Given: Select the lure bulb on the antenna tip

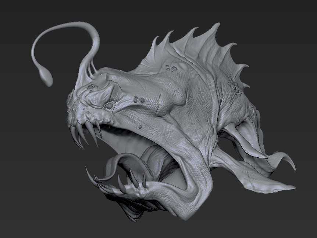Looking at the screenshot, I should [46, 77].
